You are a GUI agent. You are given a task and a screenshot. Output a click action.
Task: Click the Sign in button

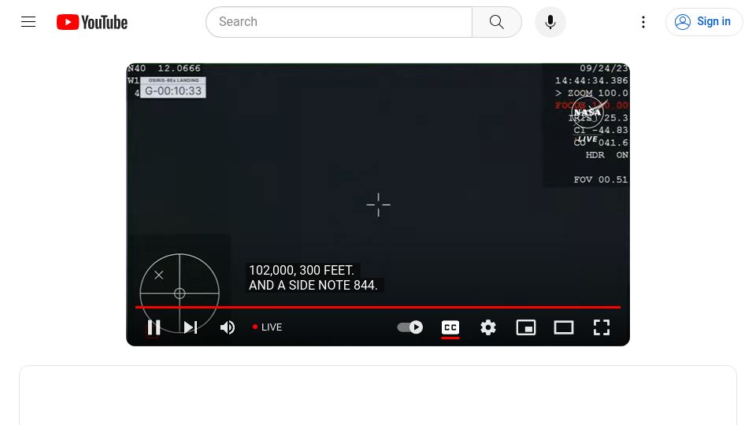pos(703,22)
